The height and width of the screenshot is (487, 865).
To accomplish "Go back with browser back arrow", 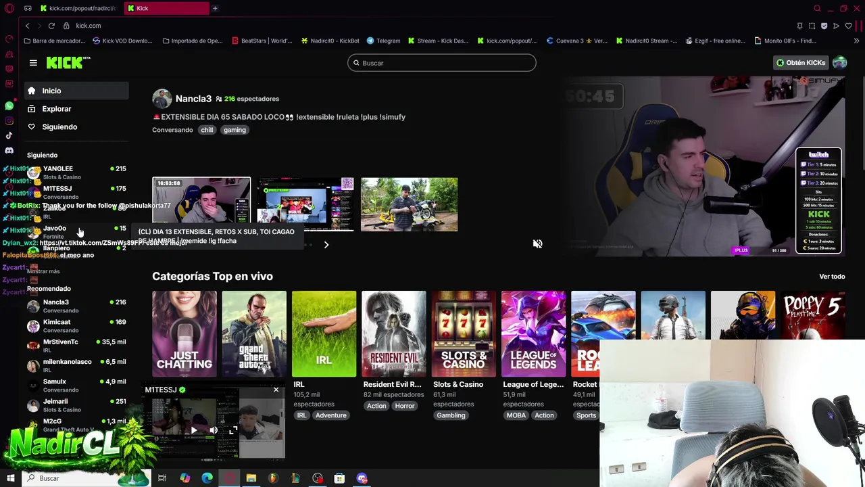I will click(x=27, y=26).
